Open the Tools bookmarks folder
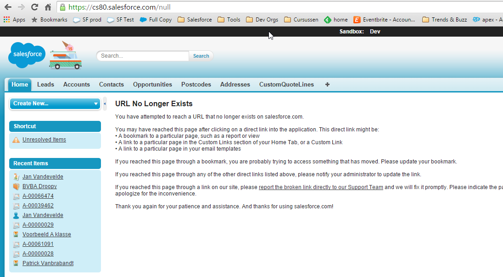Screen dimensions: 503x277 click(229, 20)
